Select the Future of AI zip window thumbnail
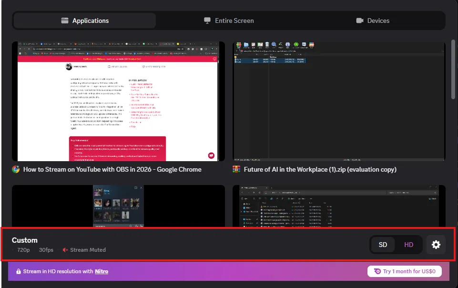458x288 pixels. 339,101
